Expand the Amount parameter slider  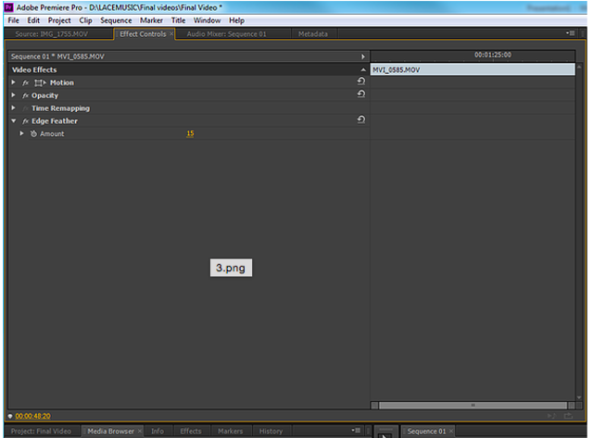(x=21, y=133)
